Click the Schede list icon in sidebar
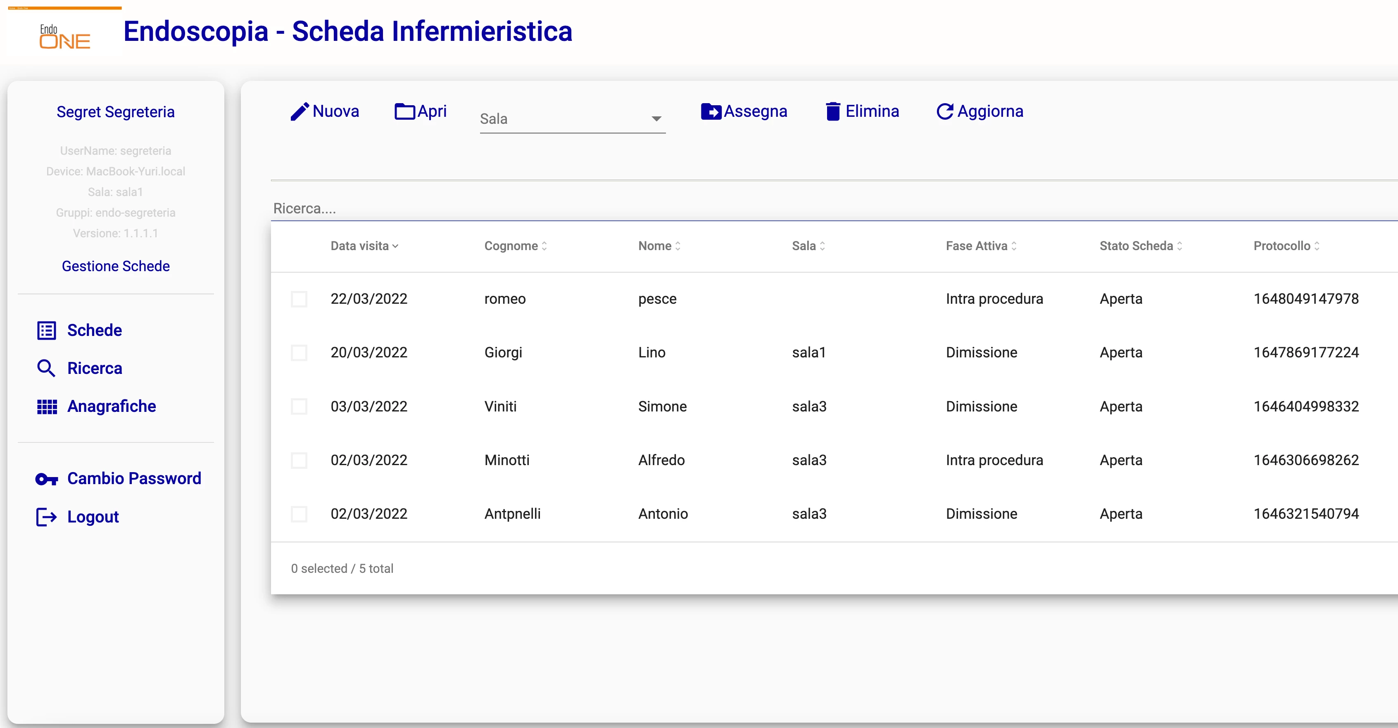 [x=47, y=330]
